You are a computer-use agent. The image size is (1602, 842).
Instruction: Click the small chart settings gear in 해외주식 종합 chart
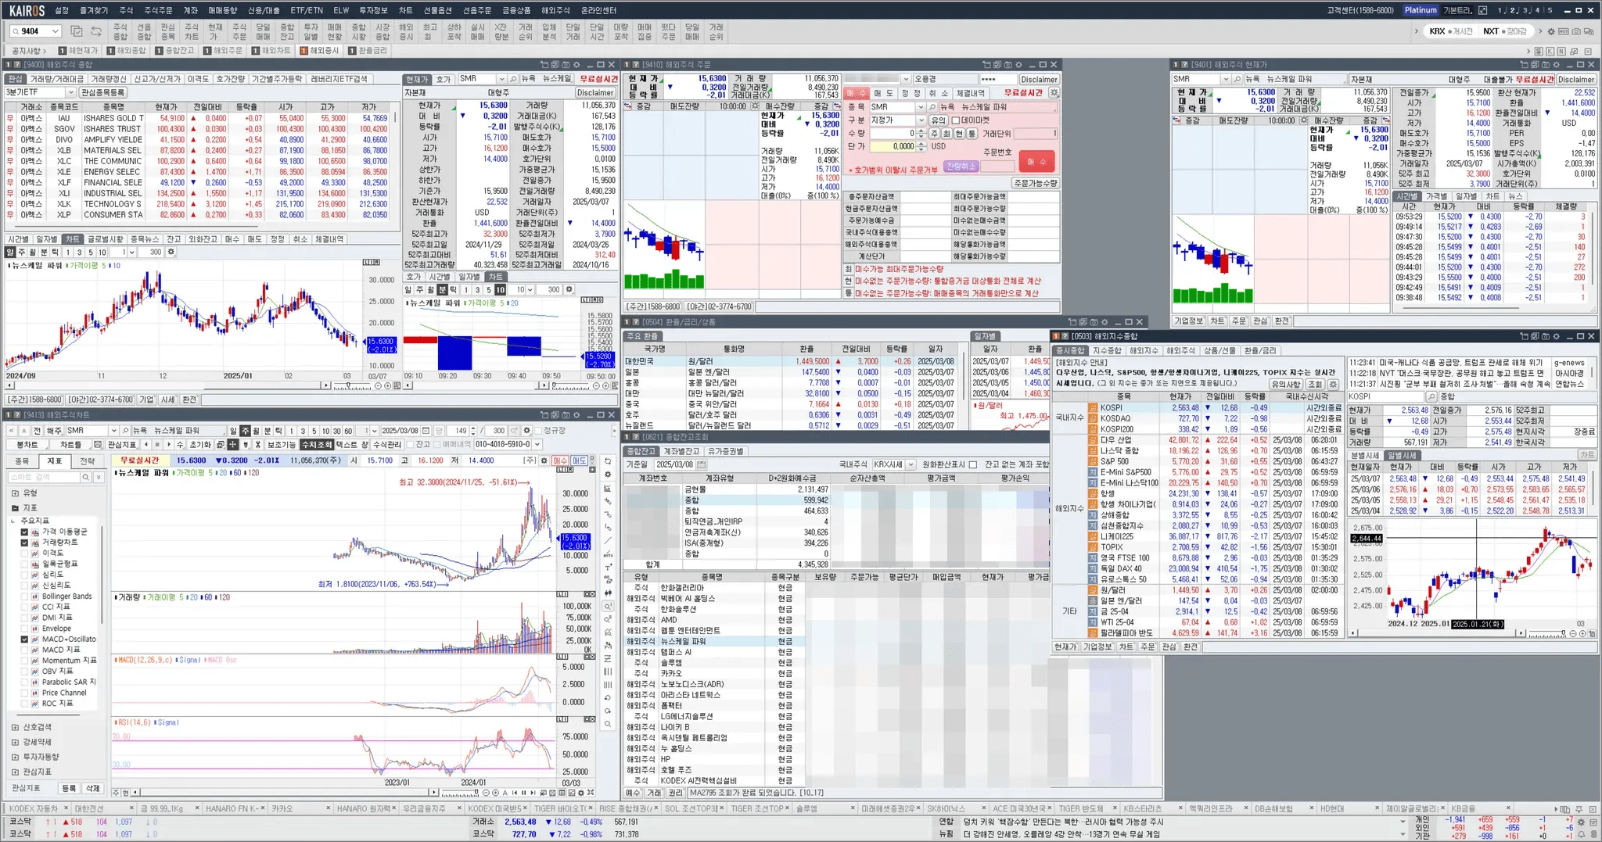[x=171, y=252]
